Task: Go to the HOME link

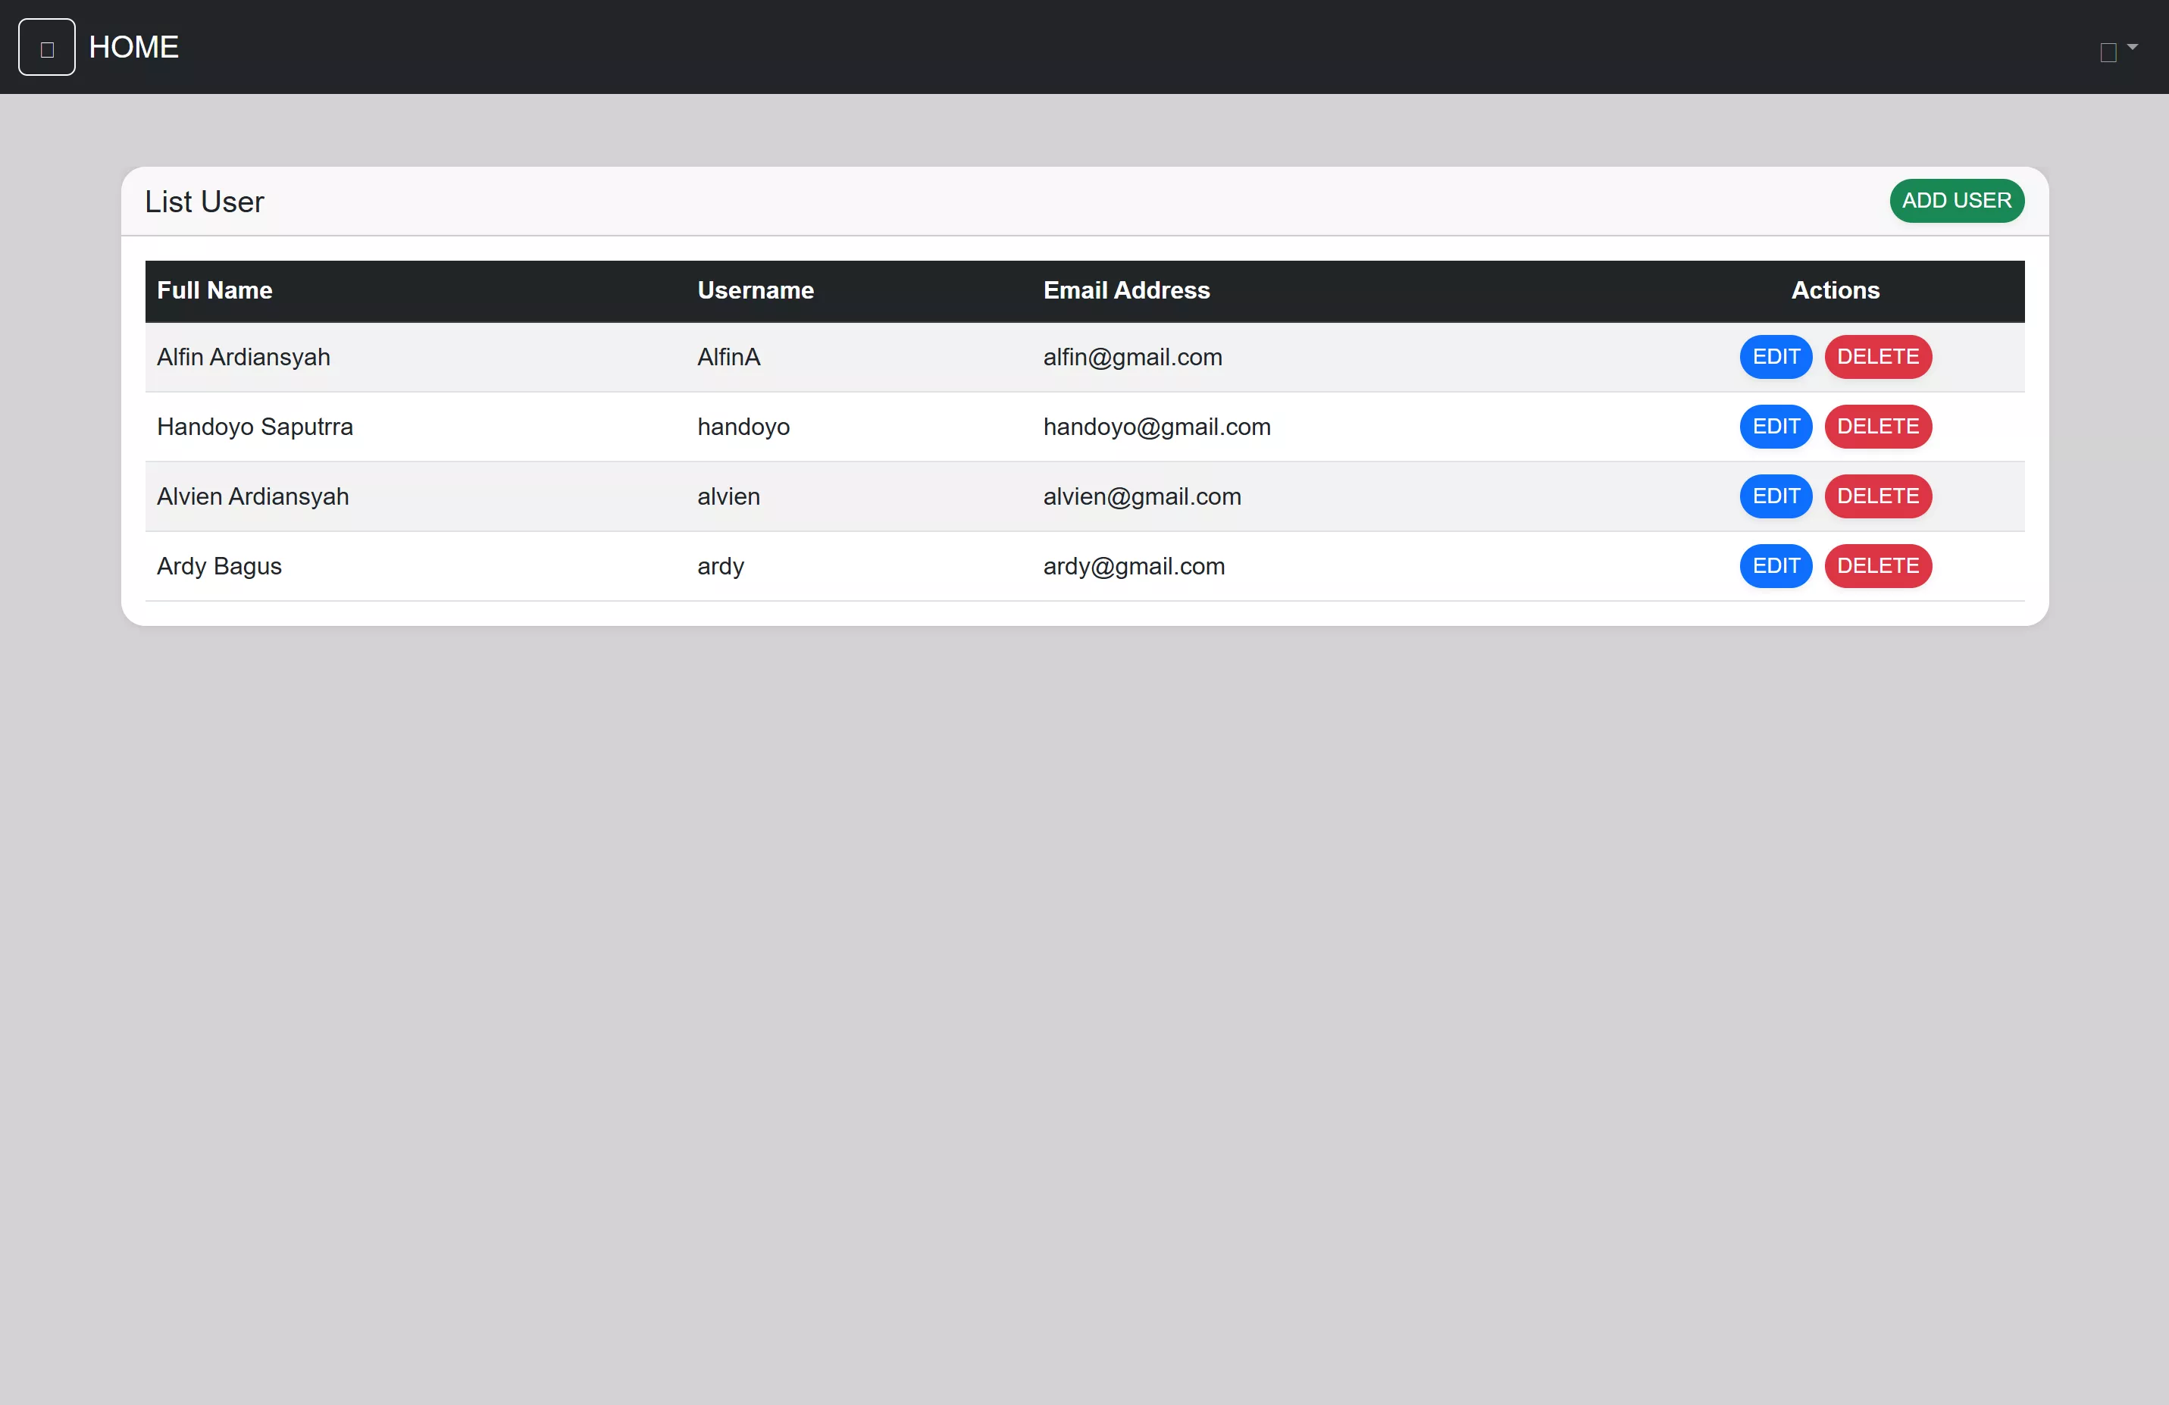Action: (134, 48)
